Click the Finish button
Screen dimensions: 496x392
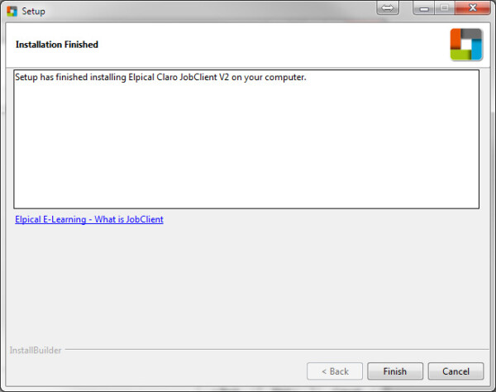click(x=395, y=371)
